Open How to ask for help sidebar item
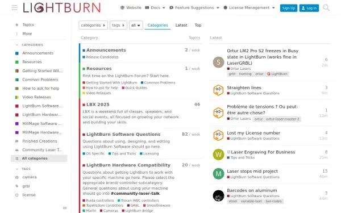The width and height of the screenshot is (341, 213). (x=41, y=88)
